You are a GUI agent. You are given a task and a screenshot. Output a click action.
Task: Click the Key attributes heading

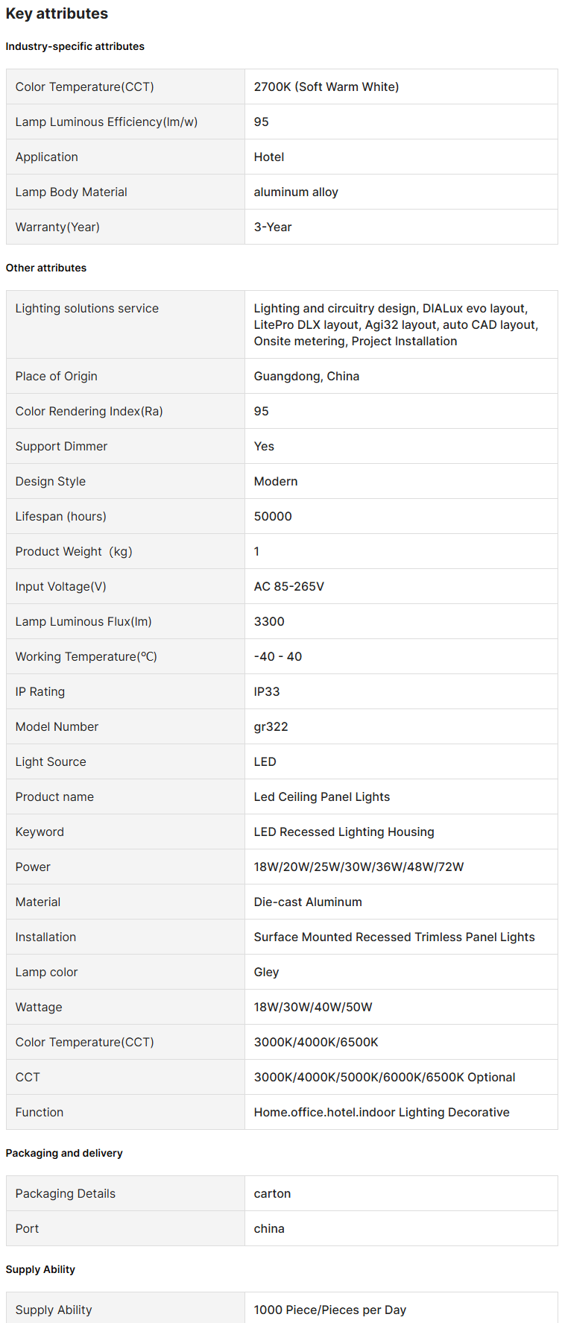click(57, 13)
